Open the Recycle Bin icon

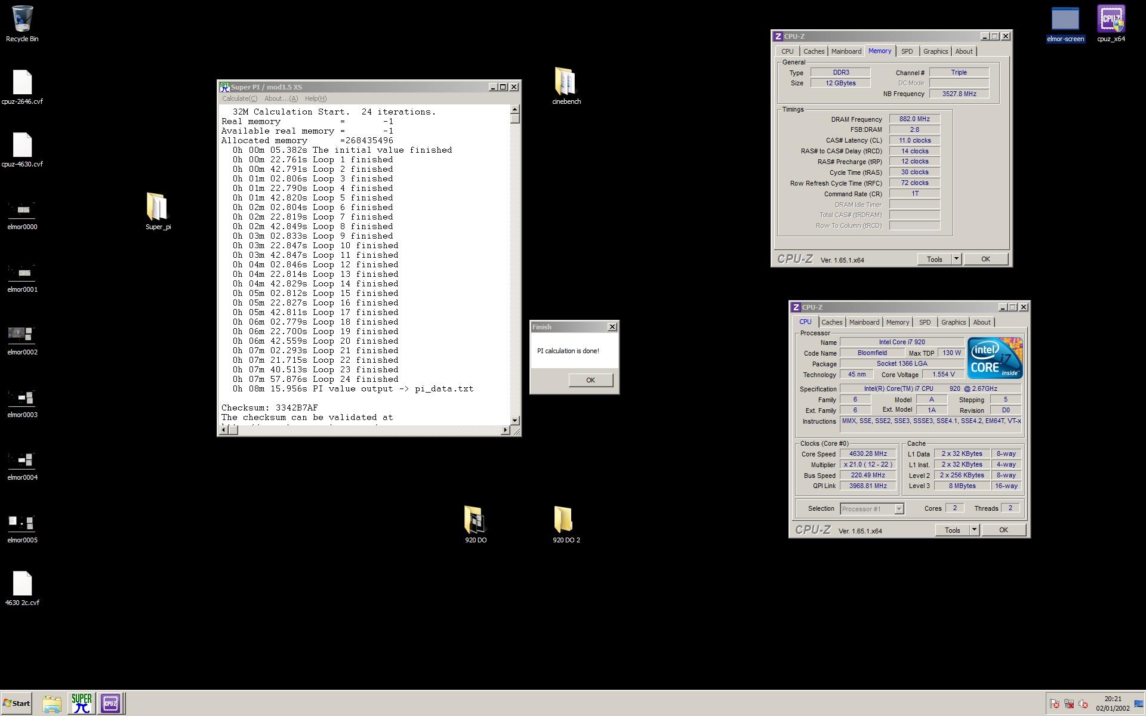[x=22, y=24]
